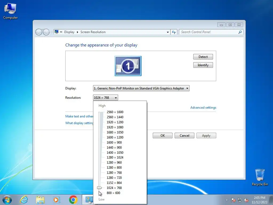This screenshot has height=205, width=273.
Task: Select 1152 × 864 resolution
Action: click(114, 183)
